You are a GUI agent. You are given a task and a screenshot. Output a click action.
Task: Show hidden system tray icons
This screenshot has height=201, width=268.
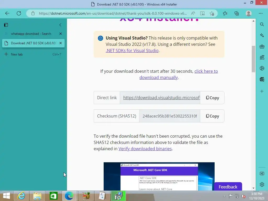(224, 196)
